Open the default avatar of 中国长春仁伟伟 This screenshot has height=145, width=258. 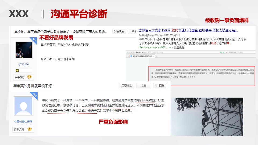pyautogui.click(x=23, y=106)
